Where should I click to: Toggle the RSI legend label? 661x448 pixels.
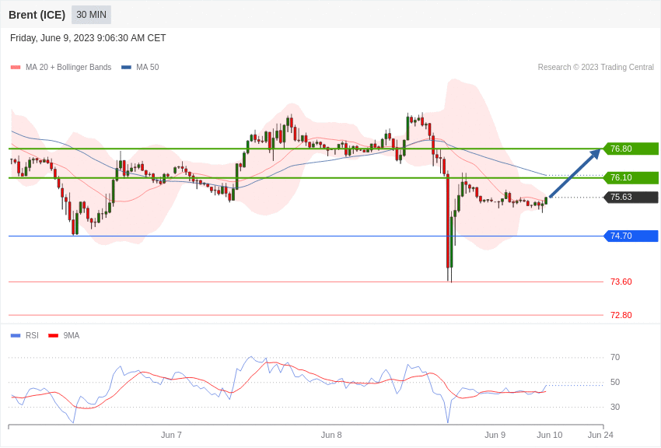point(32,336)
